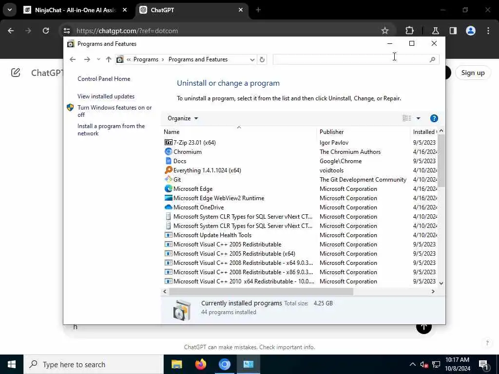Expand the address bar history dropdown
Image resolution: width=499 pixels, height=374 pixels.
pos(252,59)
